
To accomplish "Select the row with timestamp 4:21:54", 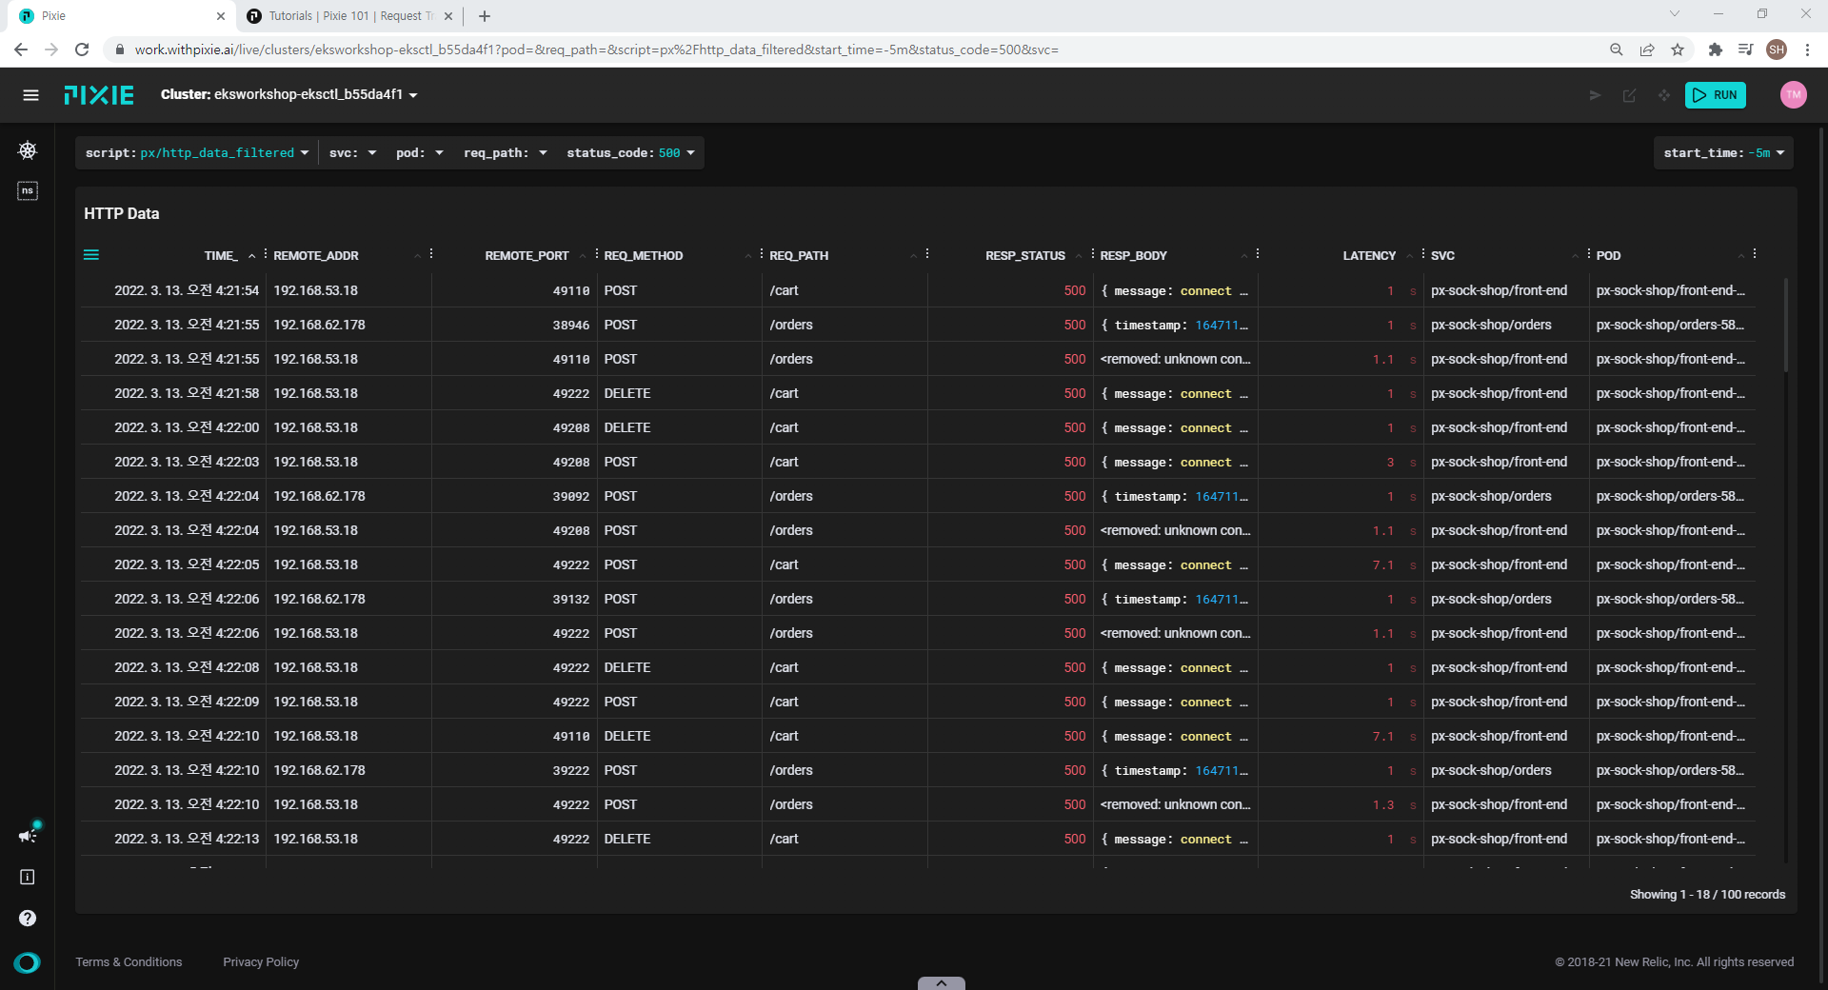I will click(918, 290).
